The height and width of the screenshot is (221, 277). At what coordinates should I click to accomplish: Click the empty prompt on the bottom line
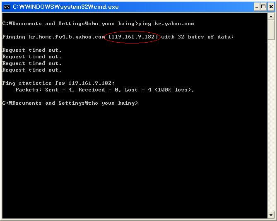141,103
